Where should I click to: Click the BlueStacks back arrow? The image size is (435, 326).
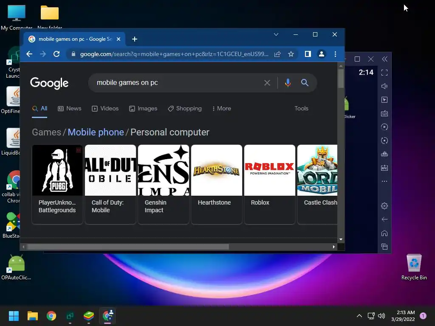[384, 219]
